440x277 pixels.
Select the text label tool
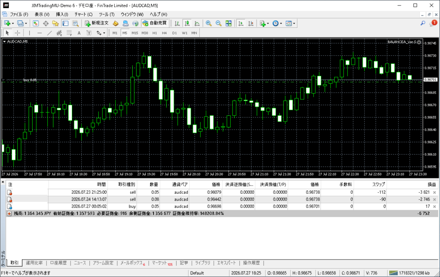coord(79,33)
